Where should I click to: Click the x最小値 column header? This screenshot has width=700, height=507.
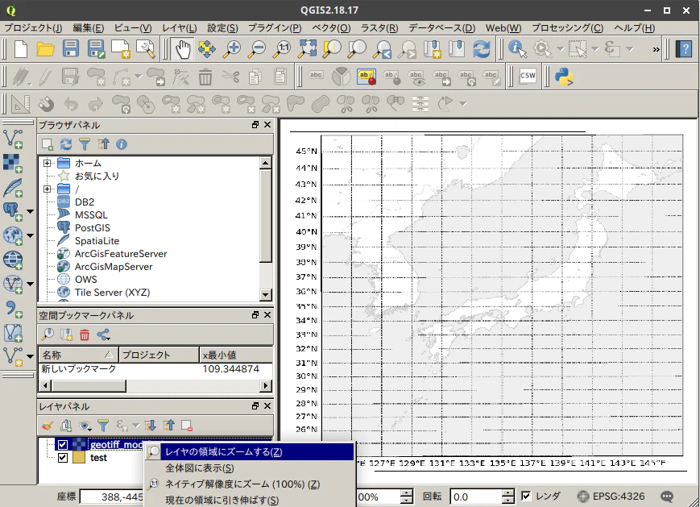pyautogui.click(x=236, y=355)
